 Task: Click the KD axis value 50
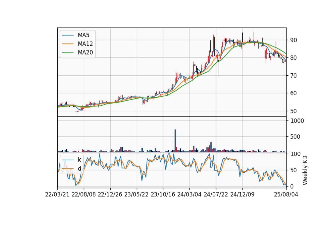coord(294,170)
